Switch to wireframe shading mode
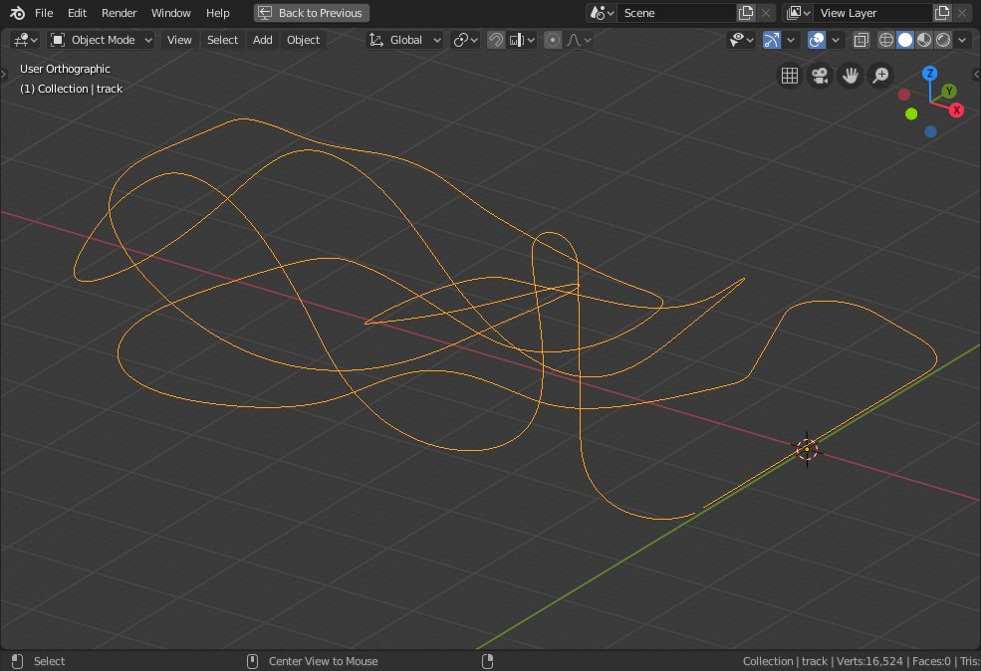 (886, 40)
